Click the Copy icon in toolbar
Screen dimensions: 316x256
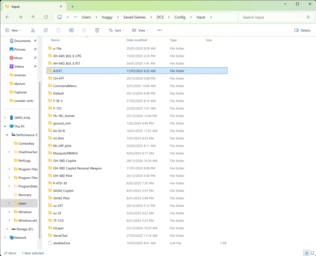click(46, 30)
